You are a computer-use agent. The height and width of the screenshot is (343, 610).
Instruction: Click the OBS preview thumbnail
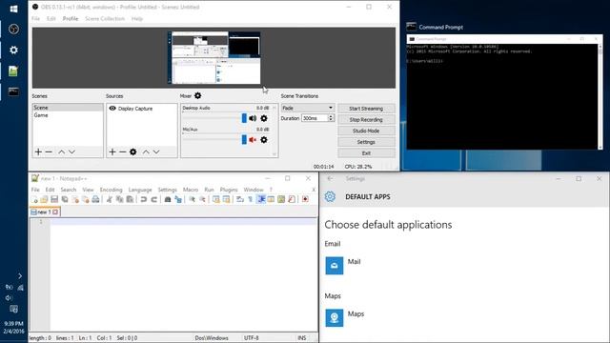213,57
